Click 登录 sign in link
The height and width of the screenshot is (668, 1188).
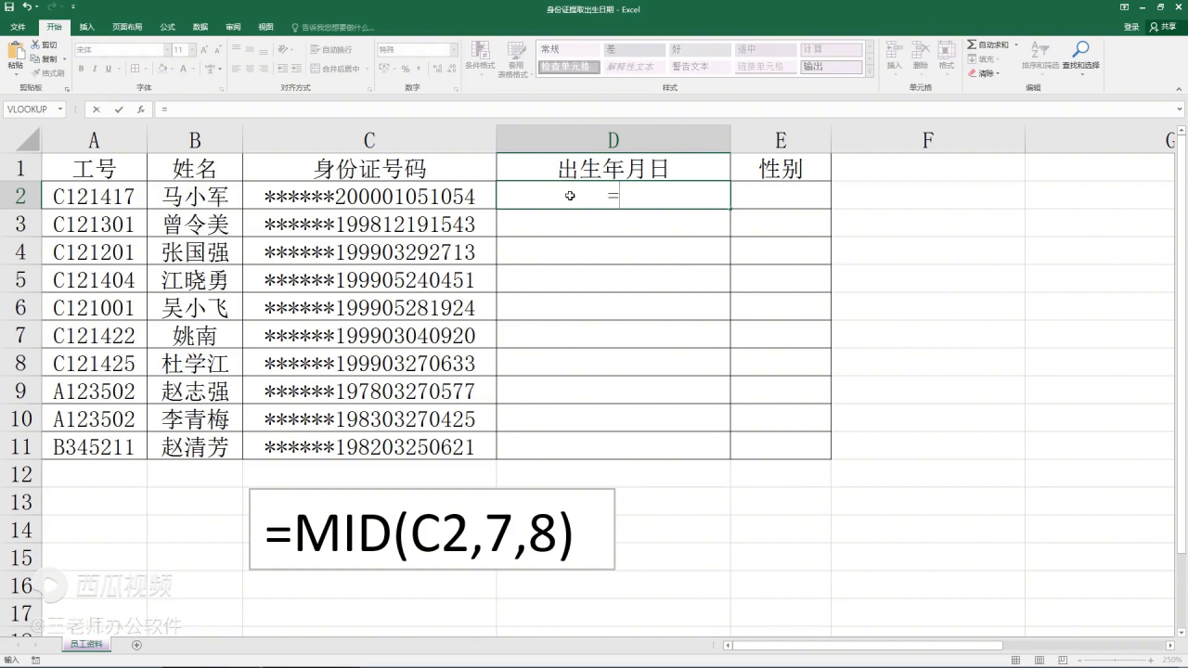[1131, 27]
